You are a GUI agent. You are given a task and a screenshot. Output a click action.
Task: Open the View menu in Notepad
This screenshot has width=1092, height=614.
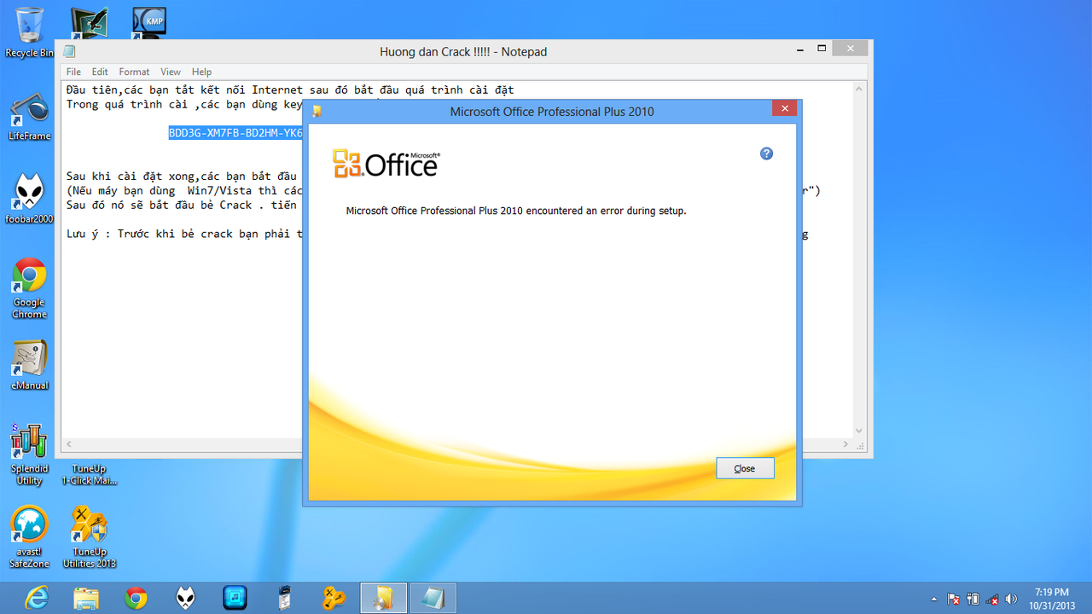(x=171, y=72)
